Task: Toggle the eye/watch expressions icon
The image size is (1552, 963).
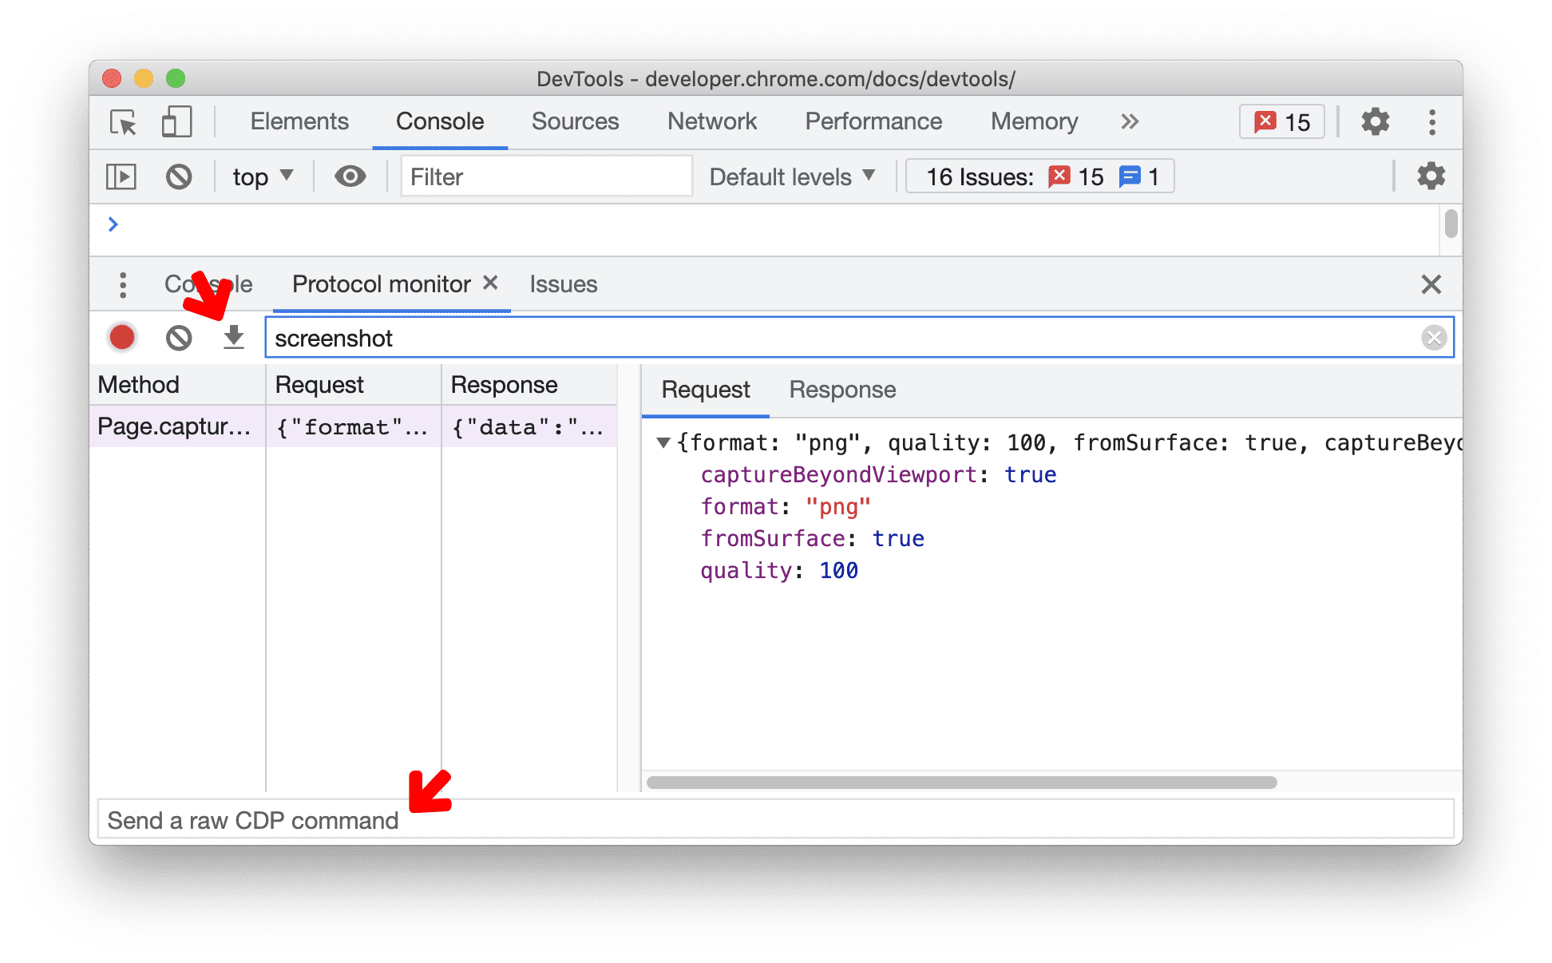Action: 347,176
